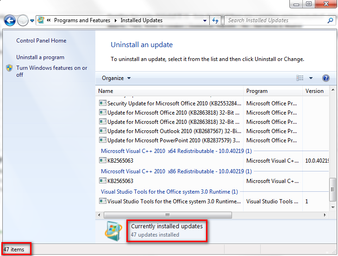Minimize the Installed Updates window

[296, 4]
